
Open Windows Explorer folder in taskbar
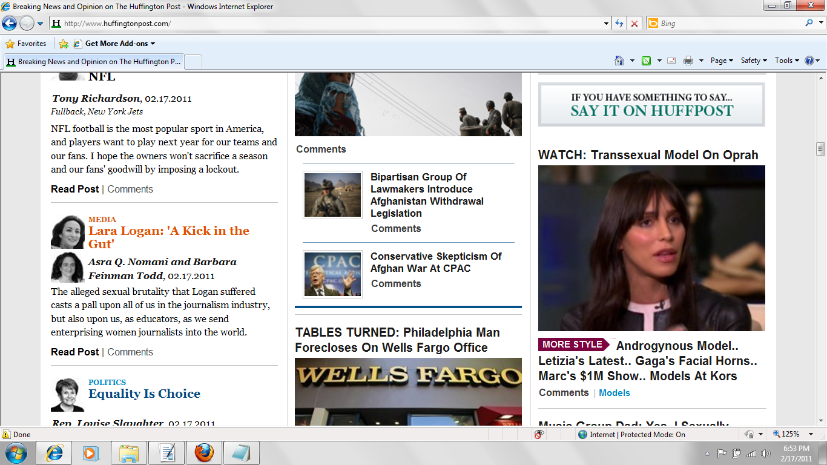point(129,453)
